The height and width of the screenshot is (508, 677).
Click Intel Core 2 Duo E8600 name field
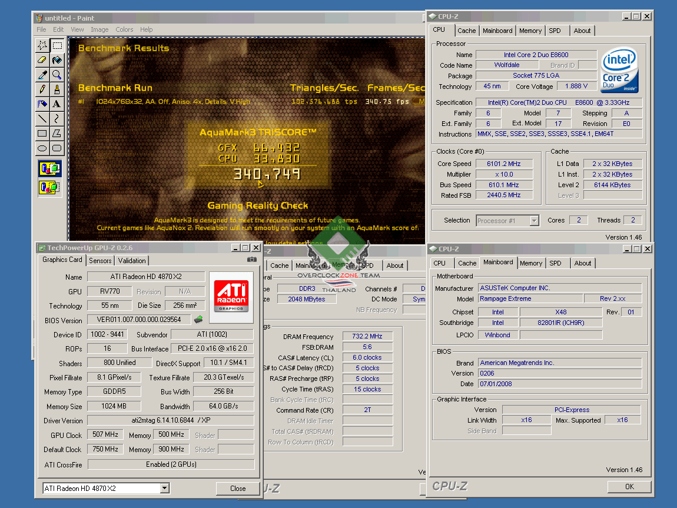[536, 54]
